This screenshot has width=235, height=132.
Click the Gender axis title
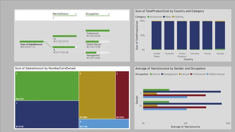pos(137,100)
